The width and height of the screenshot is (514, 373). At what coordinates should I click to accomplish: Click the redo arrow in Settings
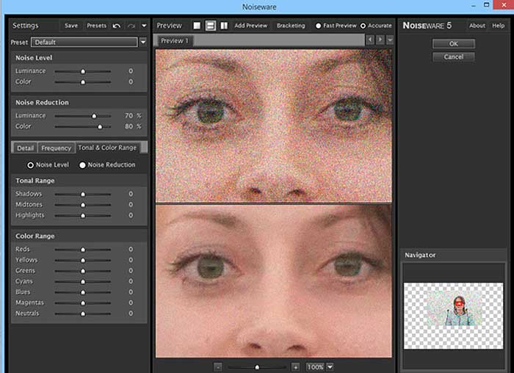131,26
